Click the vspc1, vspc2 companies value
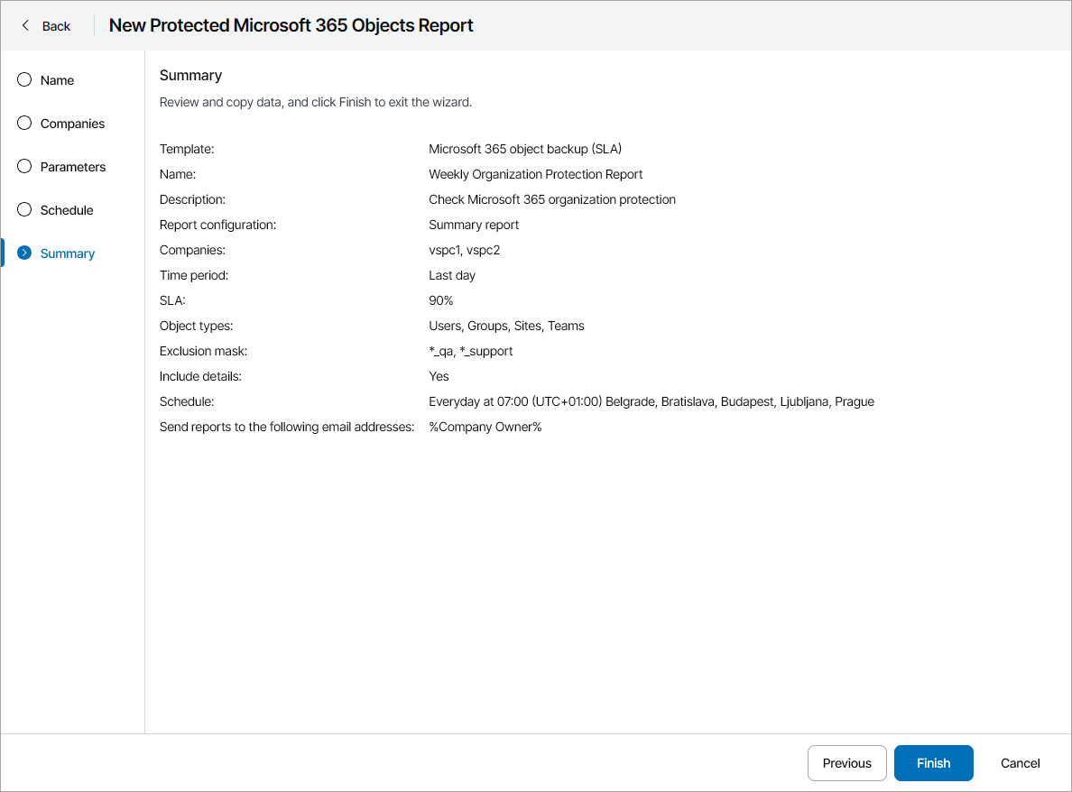Screen dimensions: 1072x792 pyautogui.click(x=464, y=250)
